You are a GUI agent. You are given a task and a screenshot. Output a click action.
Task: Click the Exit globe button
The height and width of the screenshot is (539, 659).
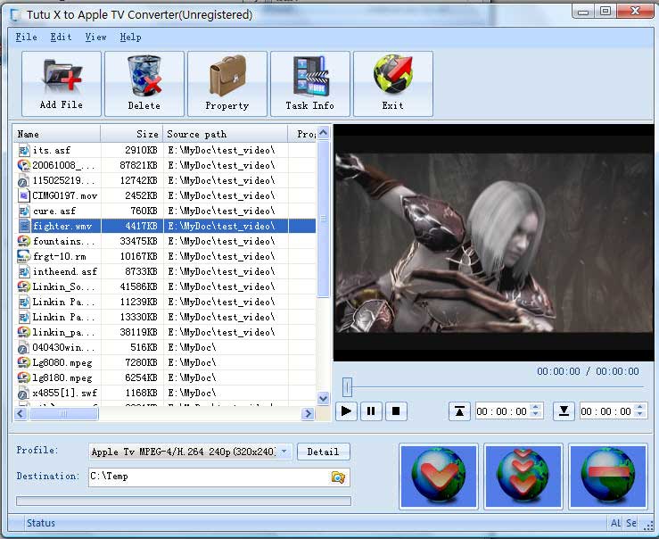[x=393, y=84]
